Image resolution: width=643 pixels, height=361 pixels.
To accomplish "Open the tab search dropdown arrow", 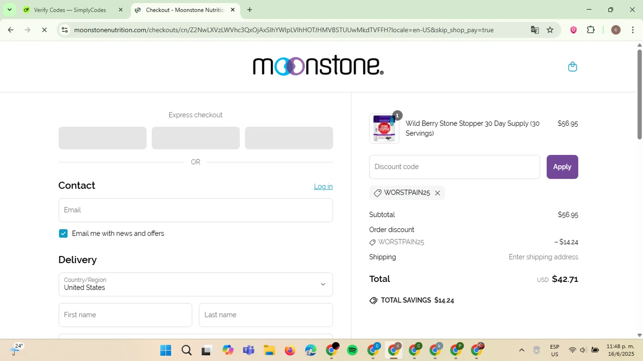I will click(9, 9).
